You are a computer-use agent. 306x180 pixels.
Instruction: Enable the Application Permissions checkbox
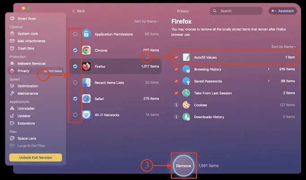[x=75, y=34]
